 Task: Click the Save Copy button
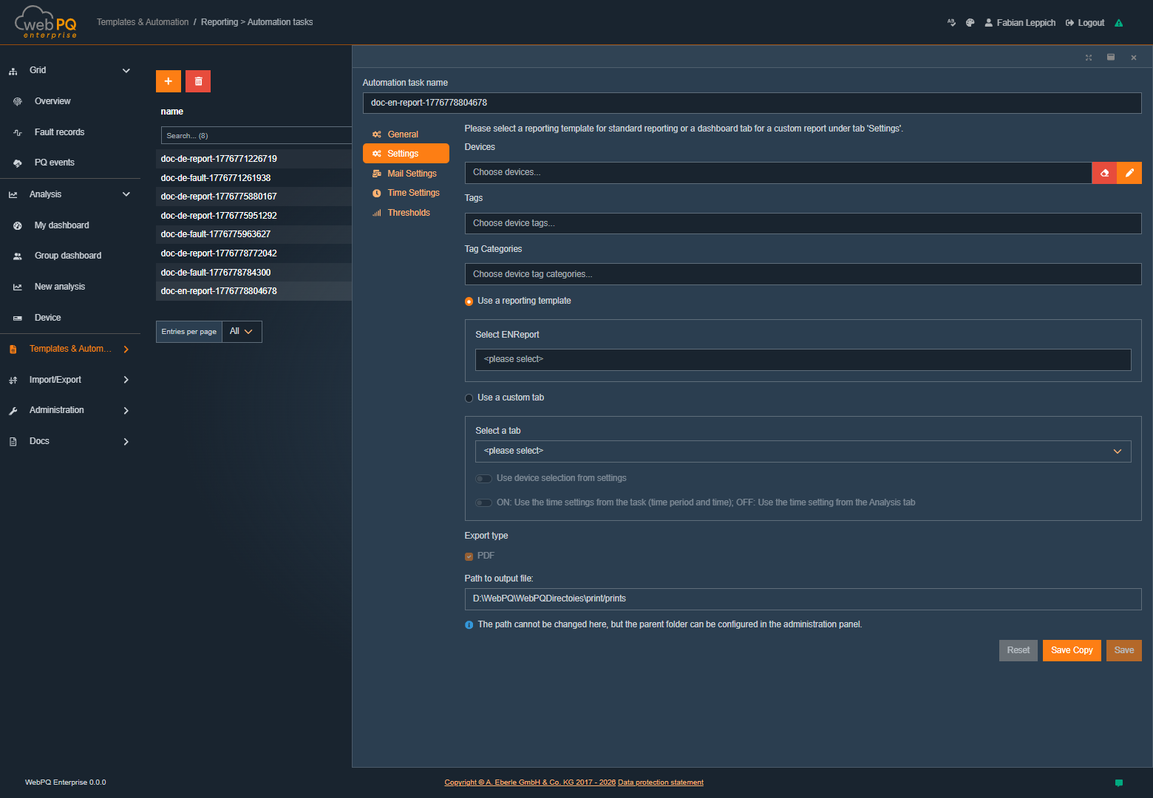coord(1072,650)
